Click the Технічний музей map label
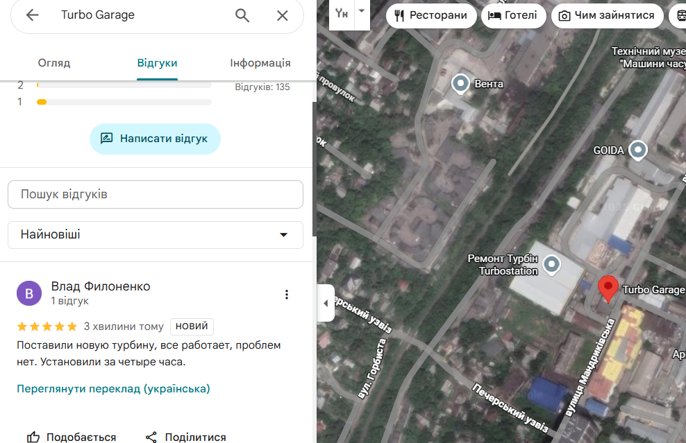 (649, 58)
